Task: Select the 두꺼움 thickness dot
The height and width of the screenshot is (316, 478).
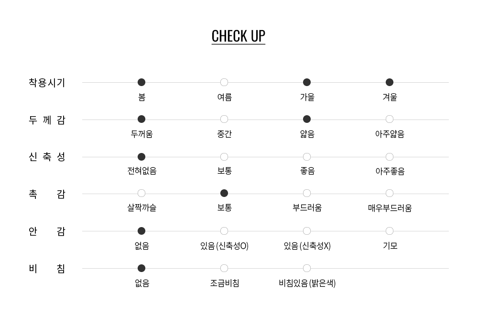Action: 141,119
